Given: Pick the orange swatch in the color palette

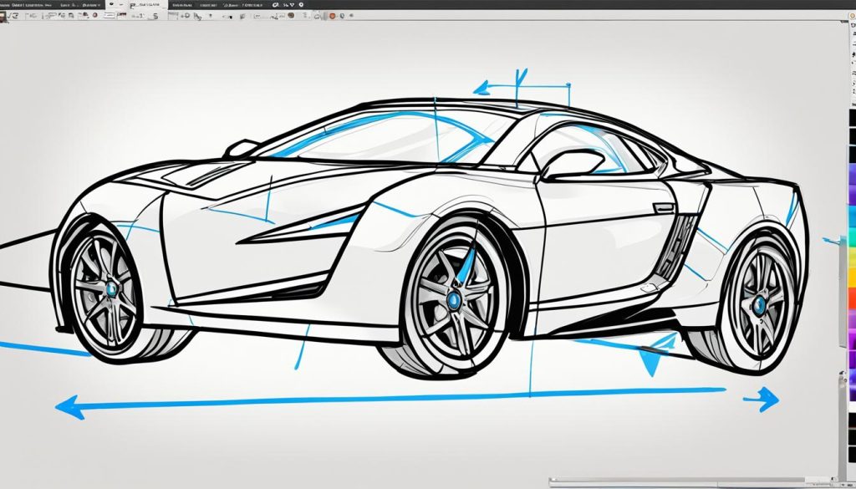Looking at the screenshot, I should (x=852, y=298).
